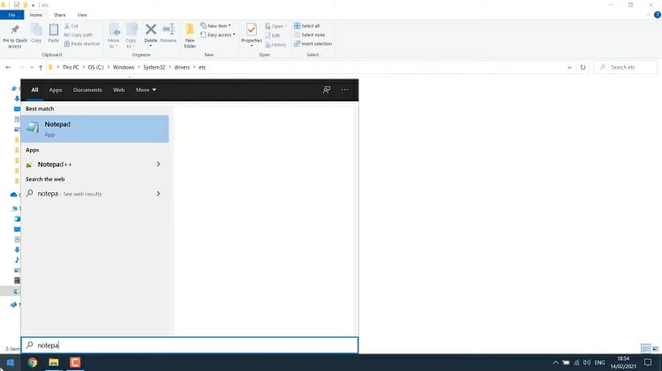Image resolution: width=662 pixels, height=371 pixels.
Task: Open New item dropdown
Action: tap(215, 26)
